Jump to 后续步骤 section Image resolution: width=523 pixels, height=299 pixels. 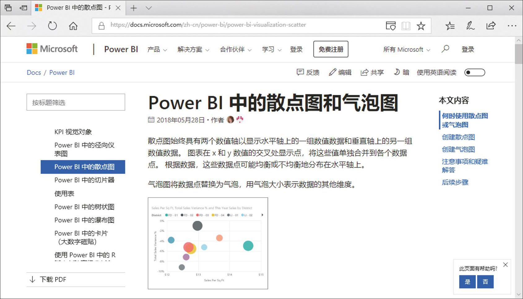pyautogui.click(x=455, y=182)
